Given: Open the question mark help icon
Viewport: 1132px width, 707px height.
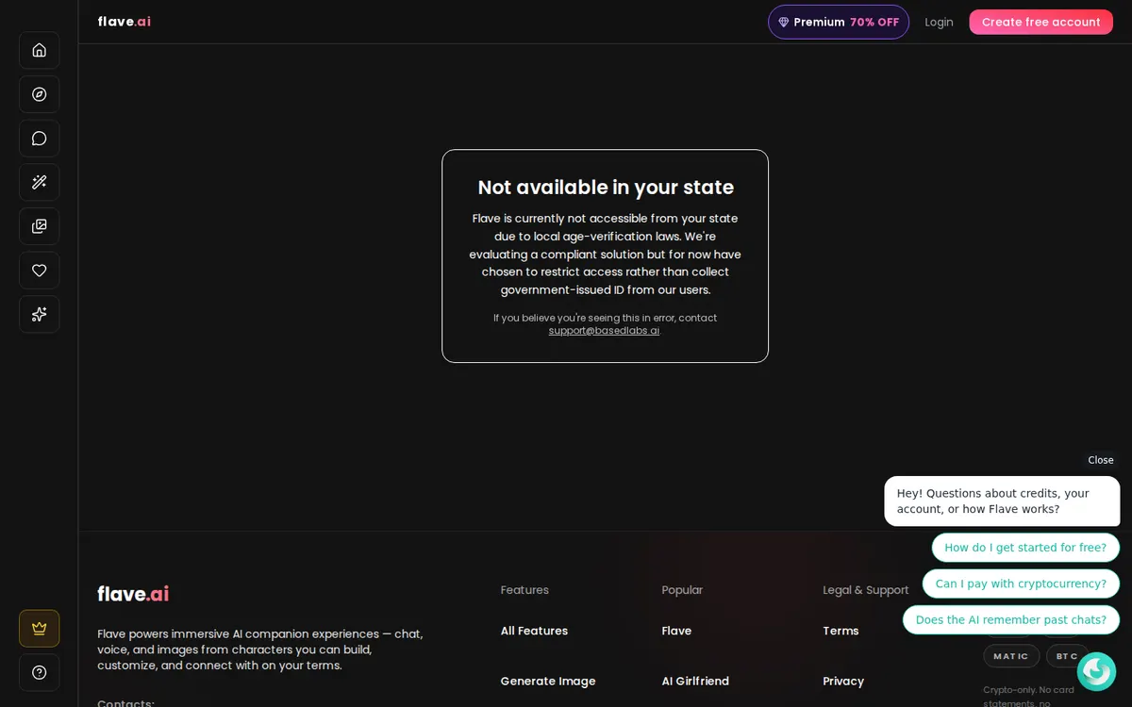Looking at the screenshot, I should [x=39, y=672].
